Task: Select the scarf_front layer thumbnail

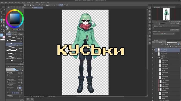Action: pos(159,54)
